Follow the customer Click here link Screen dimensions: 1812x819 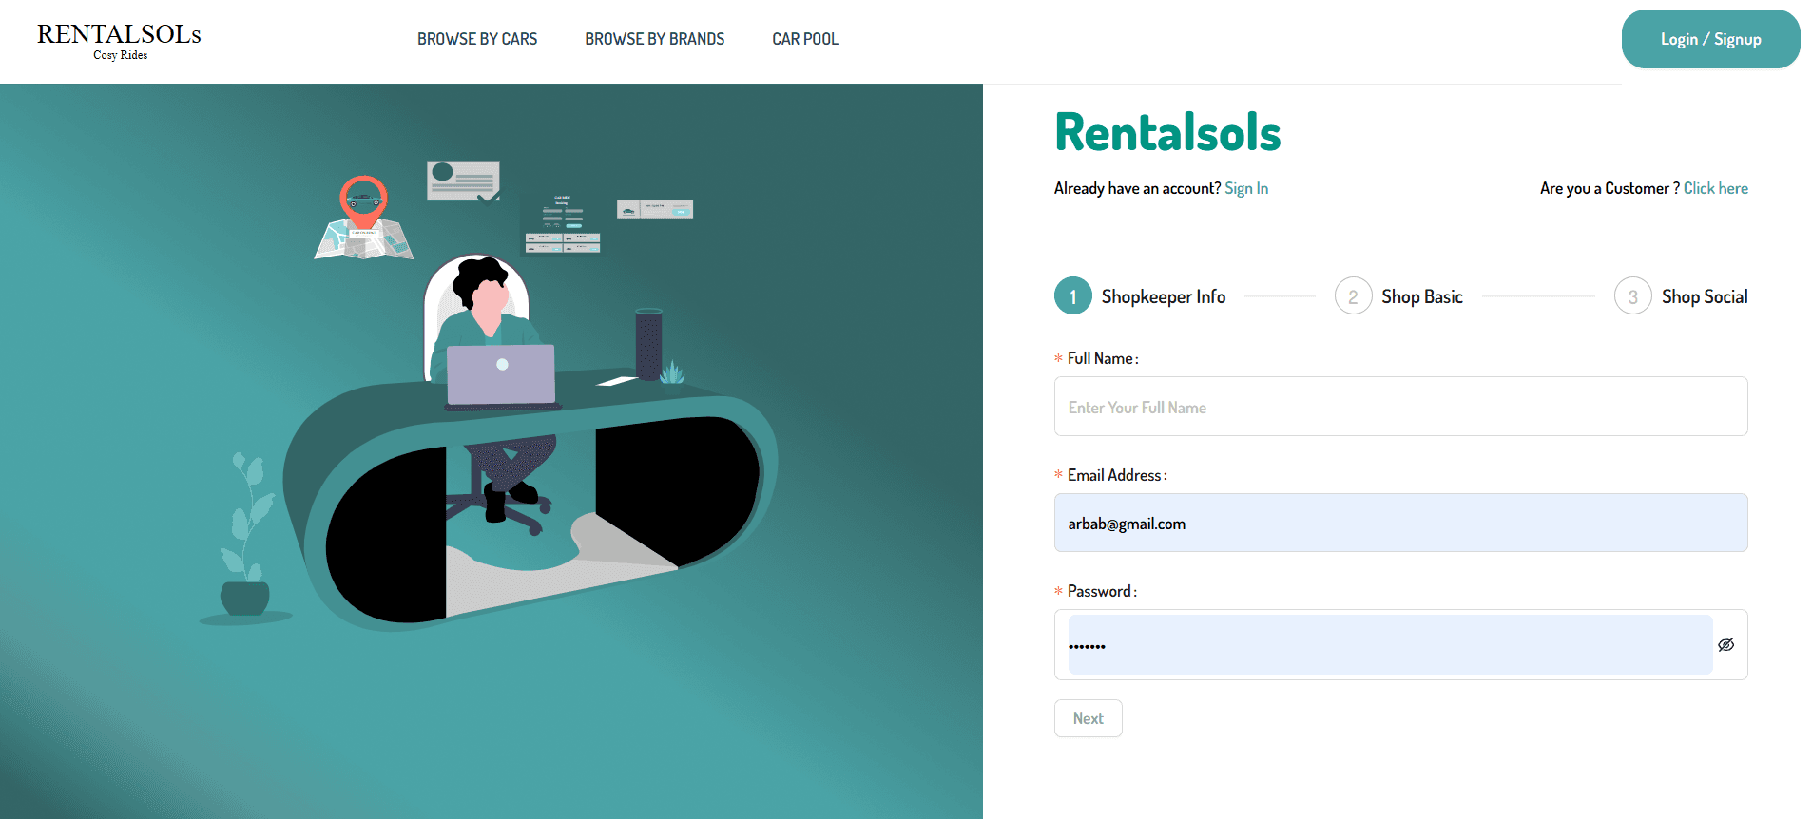click(1715, 188)
